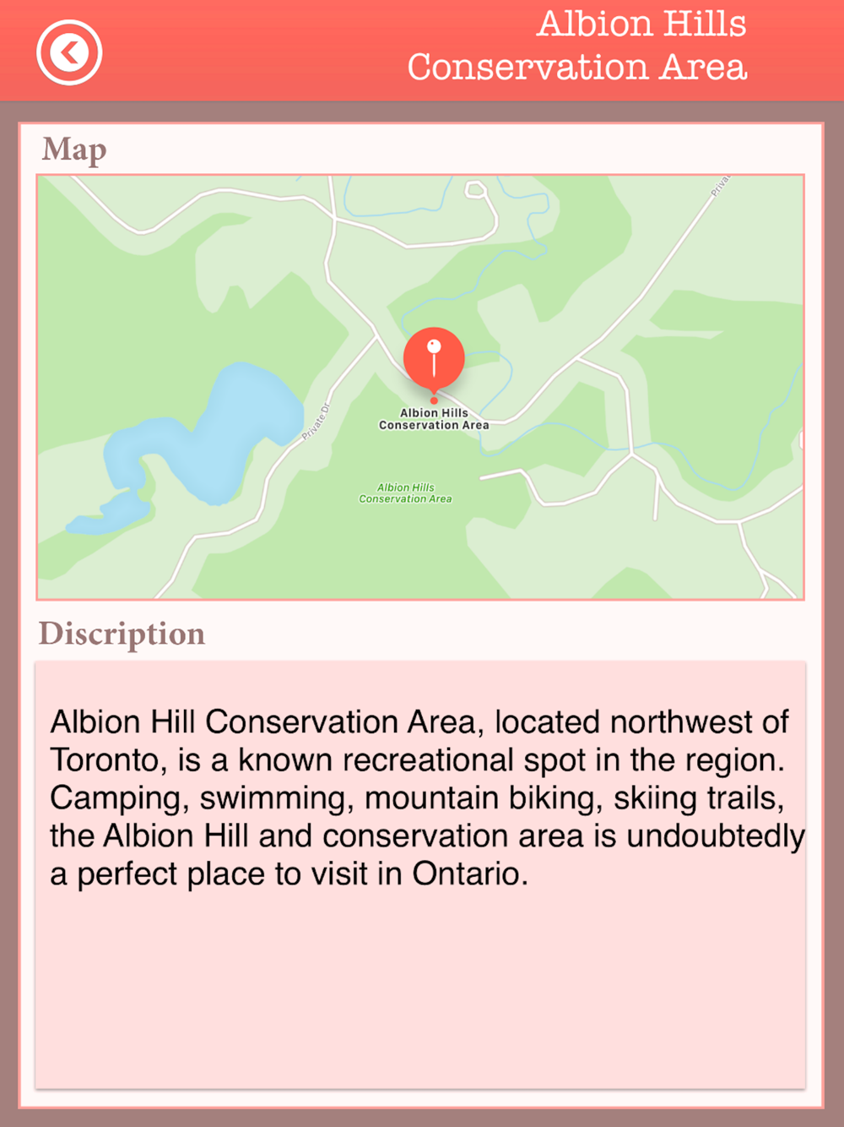Image resolution: width=844 pixels, height=1127 pixels.
Task: Tap the word Ontario ending the description
Action: tap(470, 874)
